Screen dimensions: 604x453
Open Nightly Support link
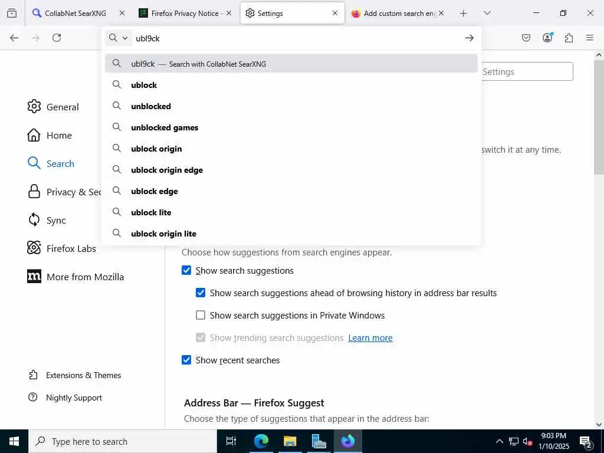click(74, 398)
